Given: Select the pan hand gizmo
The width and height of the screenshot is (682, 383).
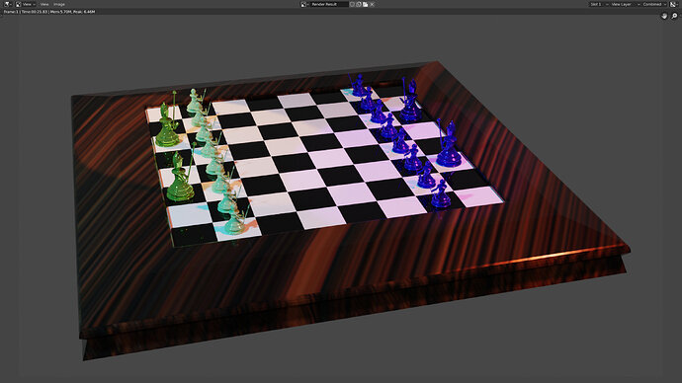Looking at the screenshot, I should click(x=664, y=16).
